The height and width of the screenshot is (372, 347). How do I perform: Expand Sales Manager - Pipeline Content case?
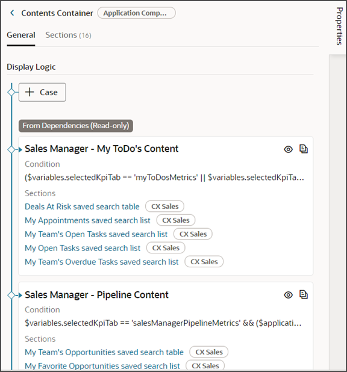tap(20, 295)
